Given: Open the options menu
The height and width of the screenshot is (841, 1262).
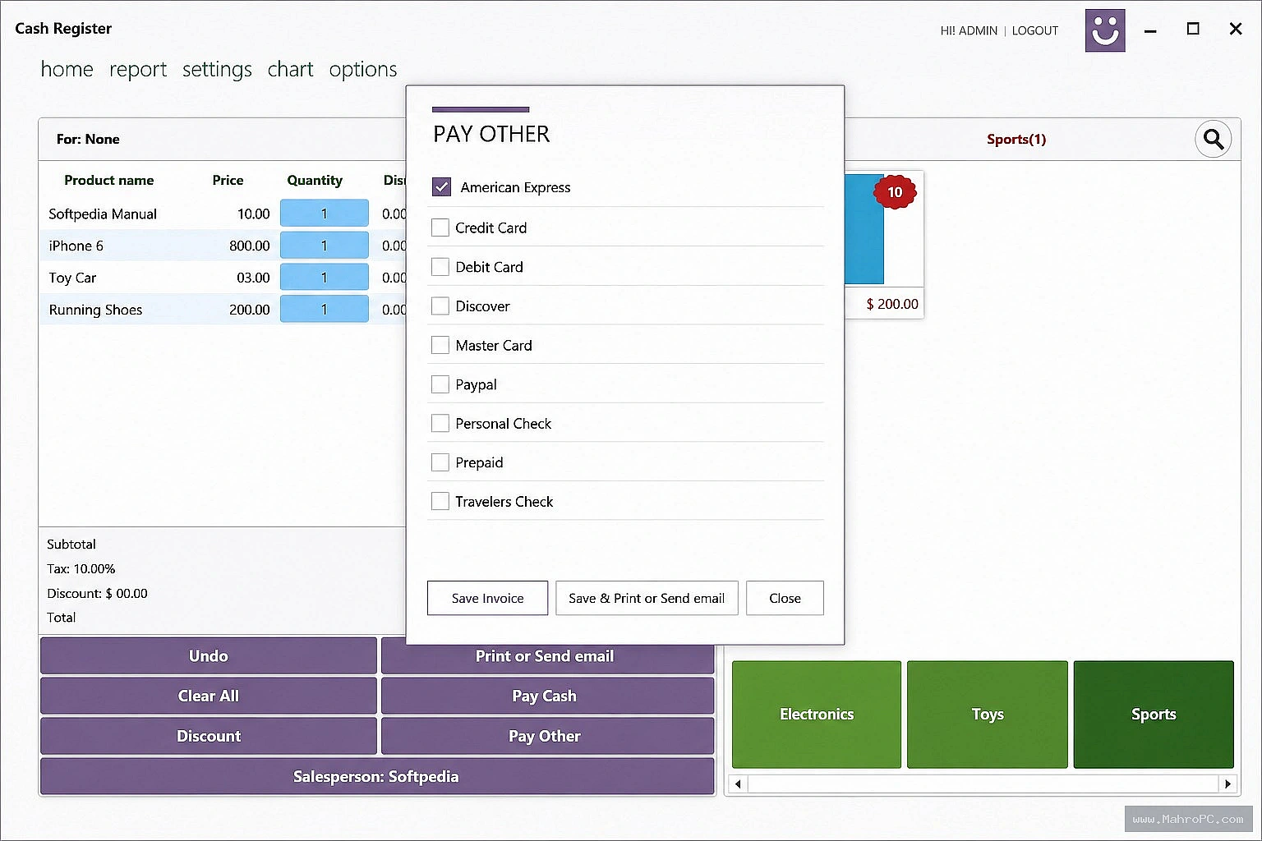Looking at the screenshot, I should [363, 70].
